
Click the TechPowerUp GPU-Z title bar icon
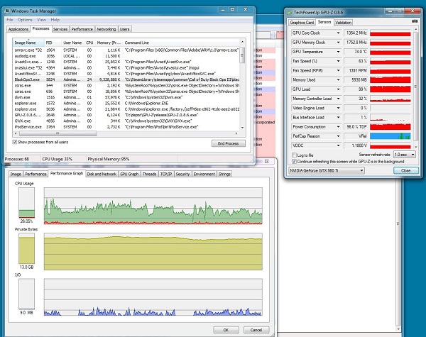click(x=290, y=12)
